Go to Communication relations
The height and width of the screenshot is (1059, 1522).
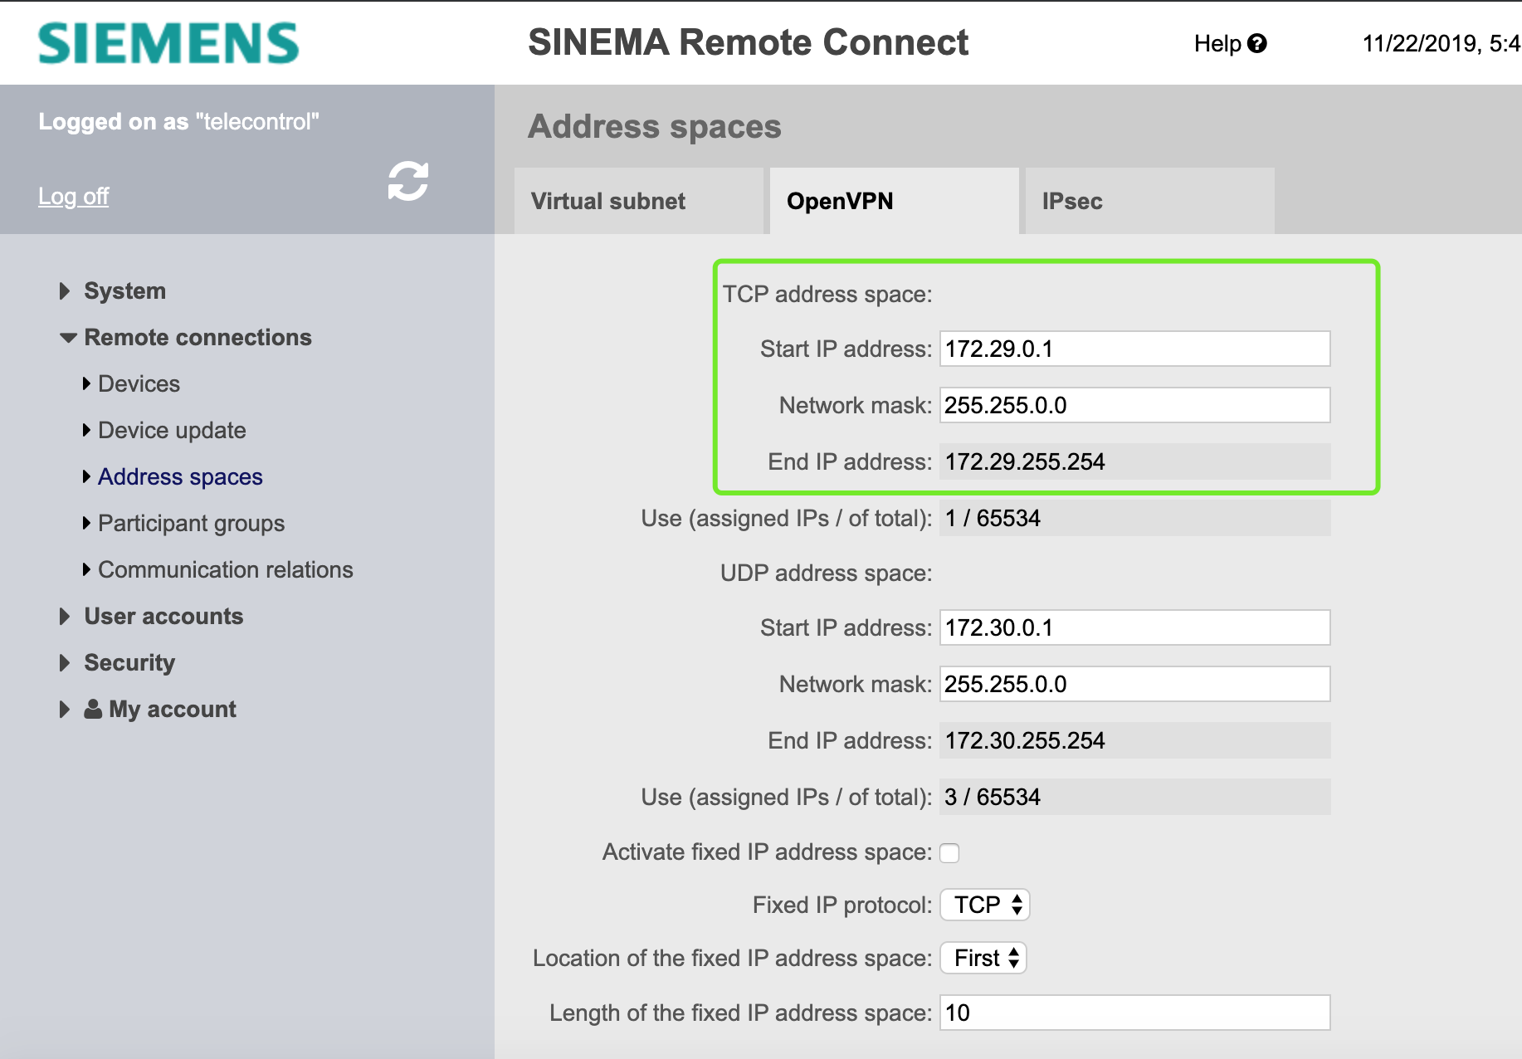[225, 569]
